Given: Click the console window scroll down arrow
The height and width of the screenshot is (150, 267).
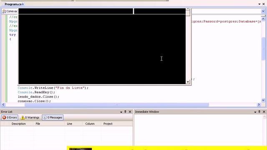Looking at the screenshot, I should click(x=188, y=82).
